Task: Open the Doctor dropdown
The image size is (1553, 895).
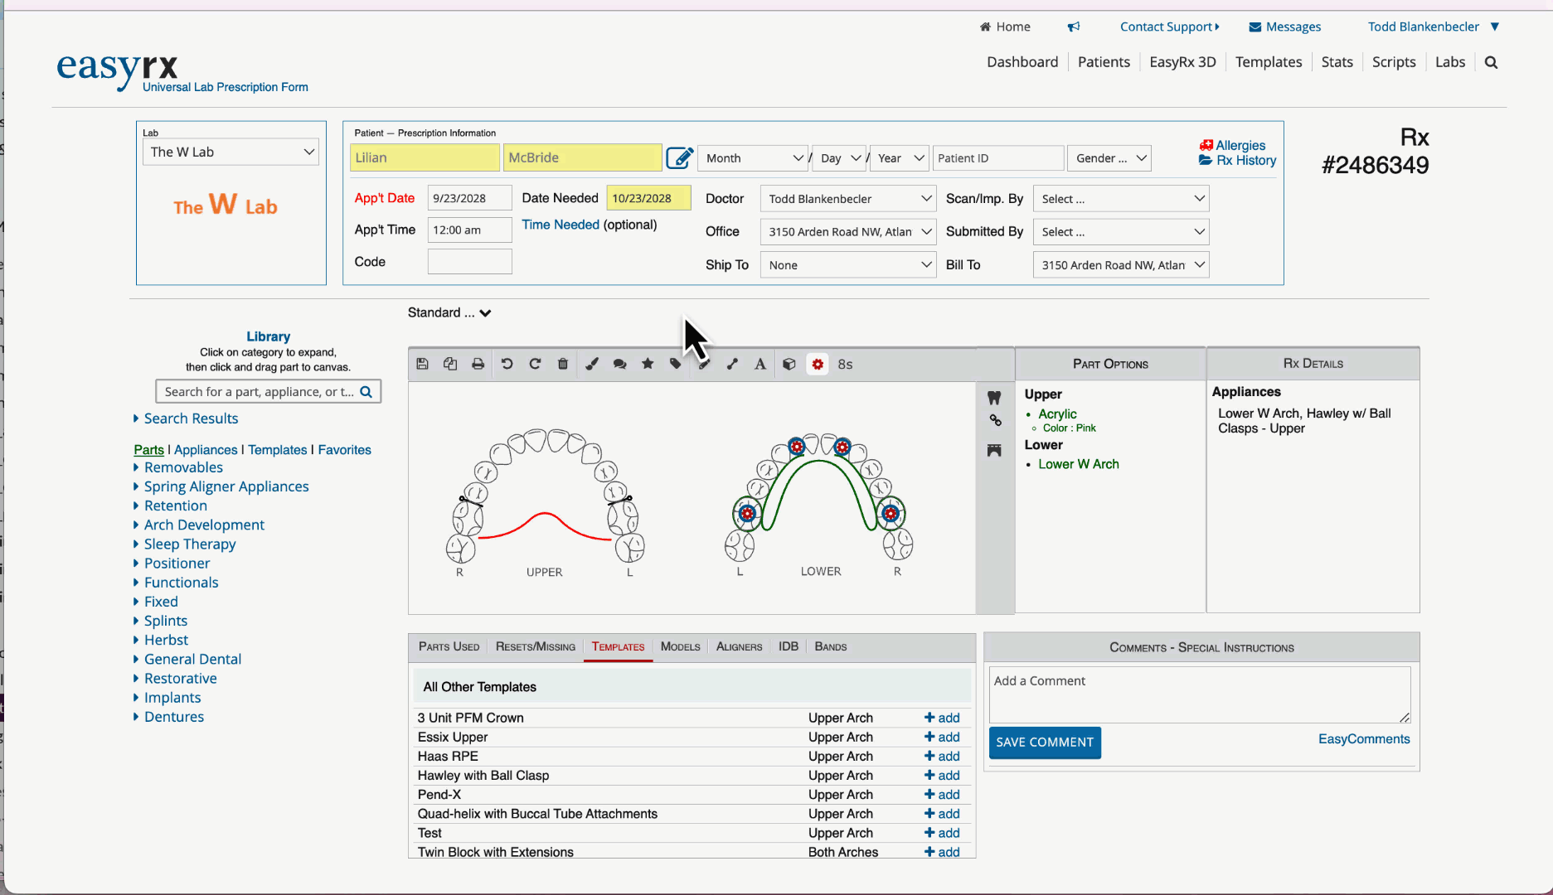Action: [848, 199]
